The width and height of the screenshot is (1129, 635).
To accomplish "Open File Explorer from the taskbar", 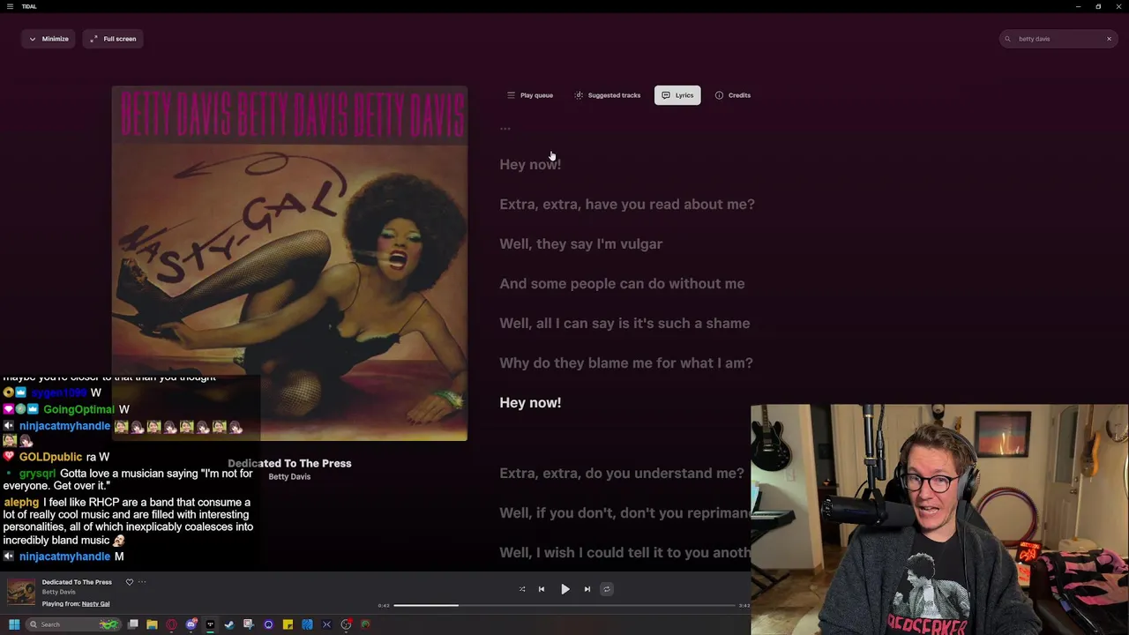I will 152,624.
